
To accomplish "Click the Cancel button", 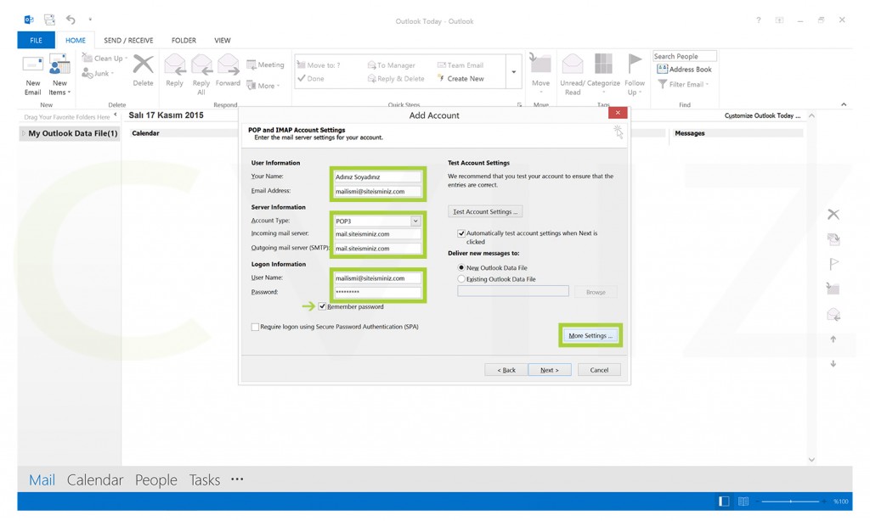I will 599,370.
